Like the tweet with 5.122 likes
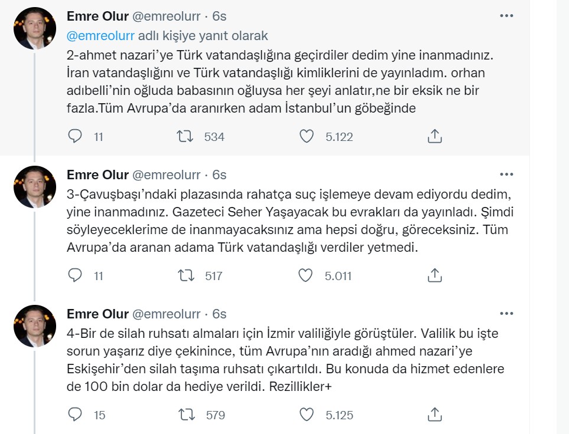Screen dimensions: 569x434 pyautogui.click(x=306, y=137)
